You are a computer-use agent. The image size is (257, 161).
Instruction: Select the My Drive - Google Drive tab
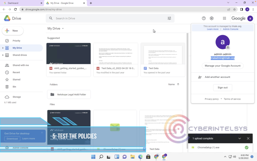coord(66,3)
